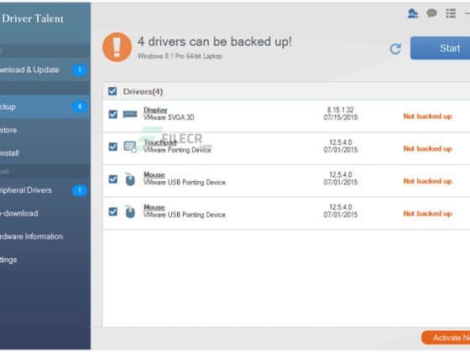The height and width of the screenshot is (352, 470).
Task: Click Not backed up status for Touchpad
Action: coord(427,149)
